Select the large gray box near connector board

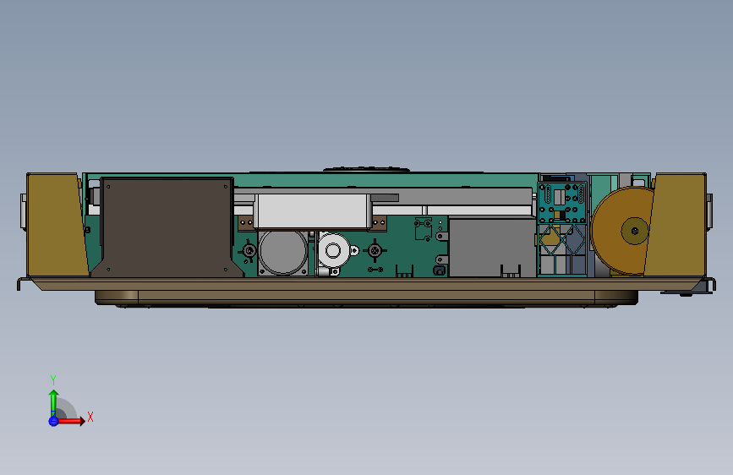tap(492, 247)
